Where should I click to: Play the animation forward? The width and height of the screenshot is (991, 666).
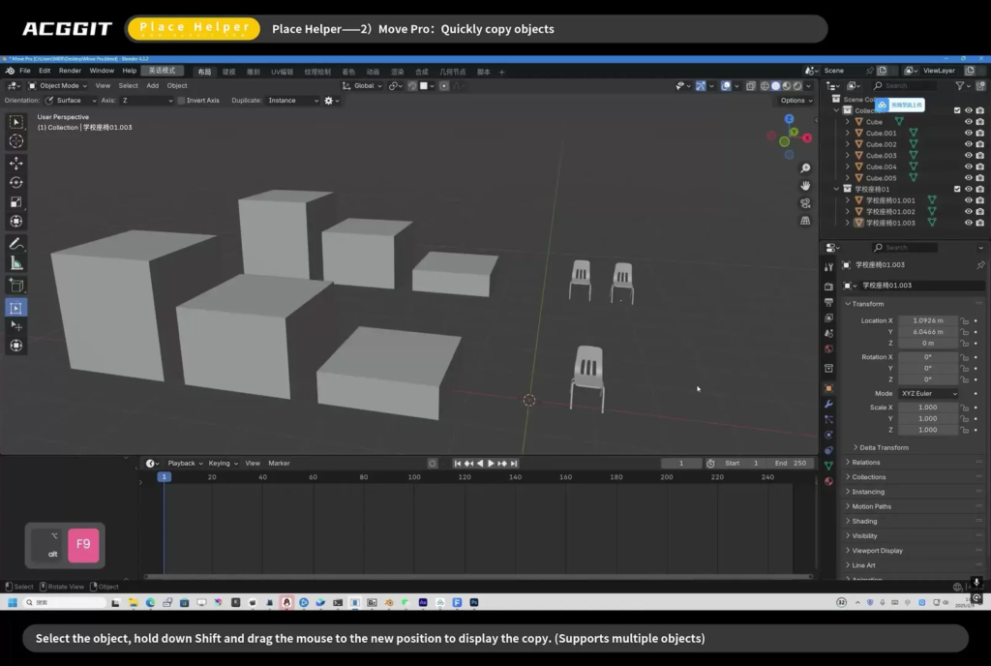pyautogui.click(x=491, y=463)
